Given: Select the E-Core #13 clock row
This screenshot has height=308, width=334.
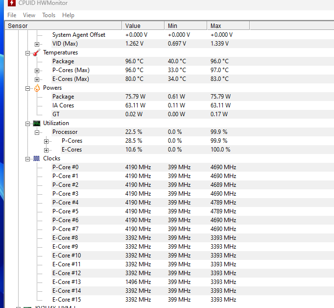Looking at the screenshot, I should click(67, 282).
